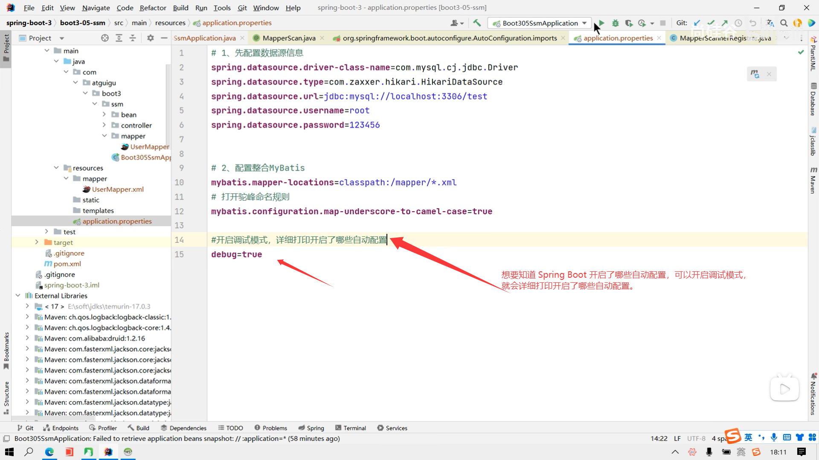Open Search Everywhere magnifier
Image resolution: width=819 pixels, height=460 pixels.
(x=784, y=23)
